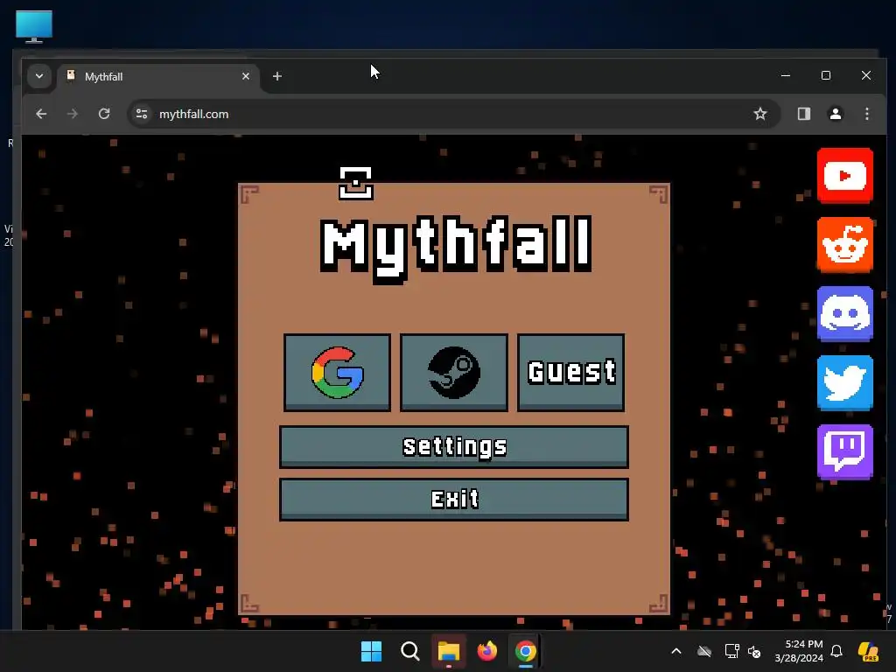Click the mythfall.com address bar
This screenshot has width=896, height=672.
[454, 114]
